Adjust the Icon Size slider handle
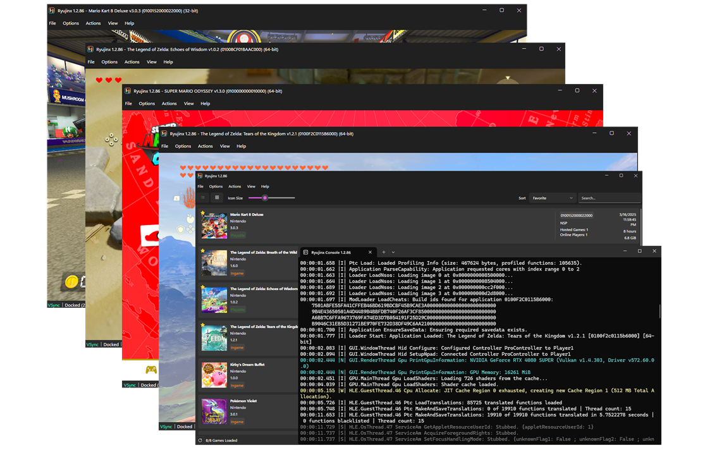 click(265, 198)
